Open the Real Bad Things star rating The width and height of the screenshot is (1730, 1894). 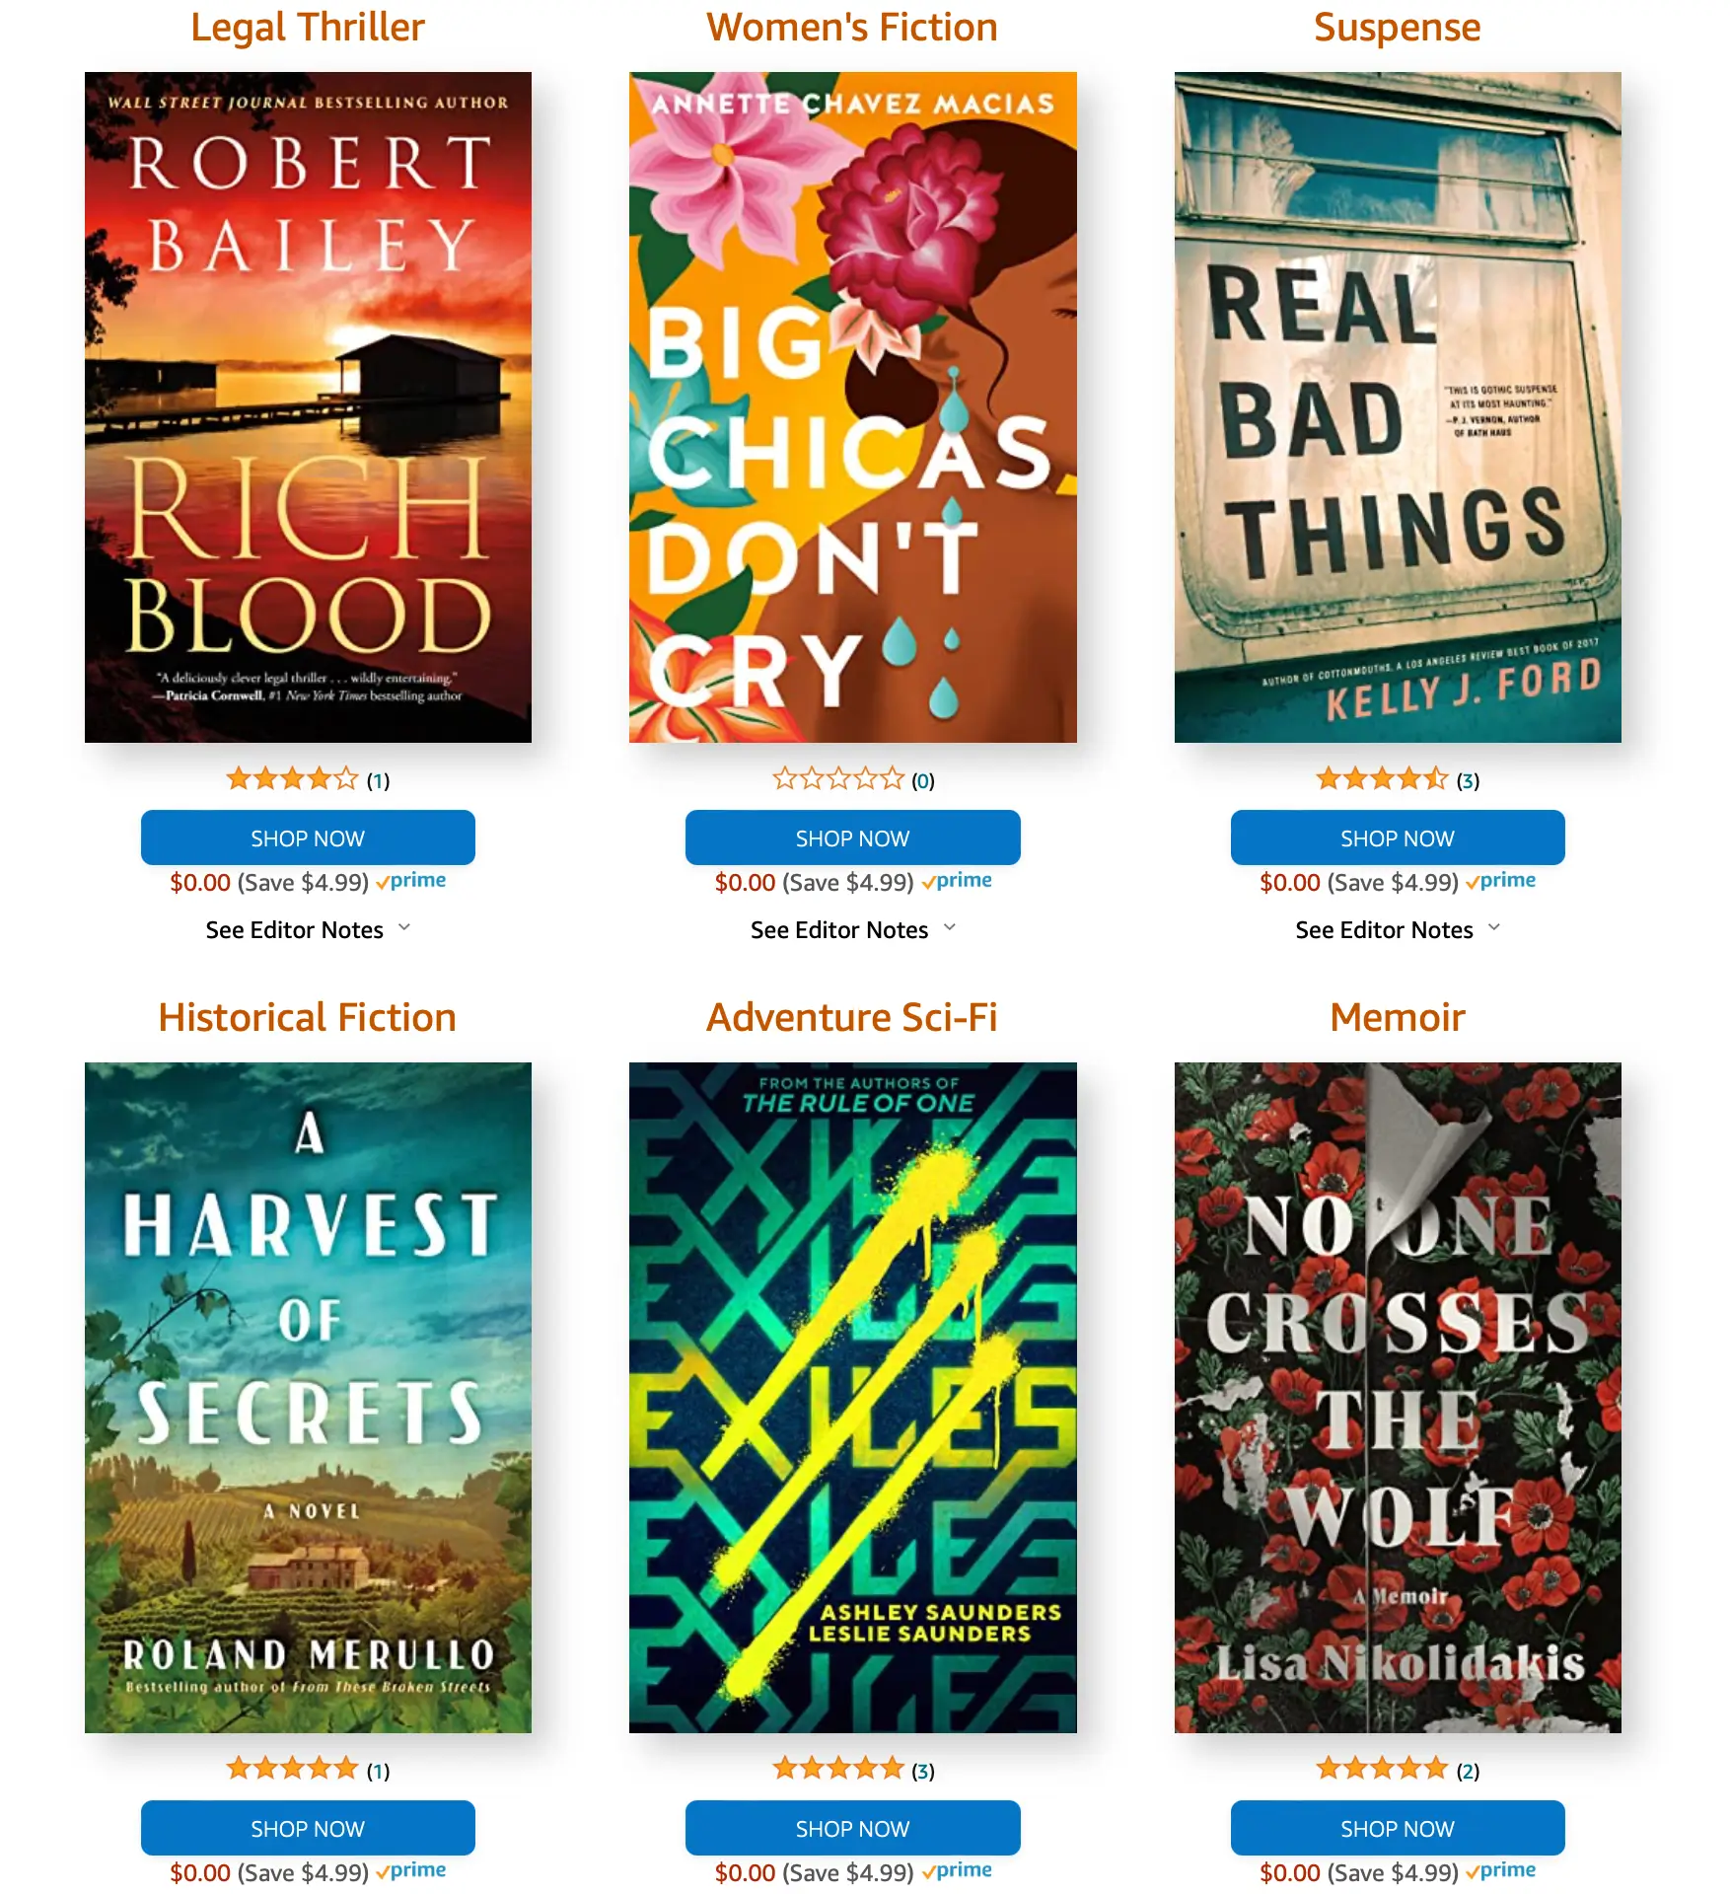coord(1382,779)
